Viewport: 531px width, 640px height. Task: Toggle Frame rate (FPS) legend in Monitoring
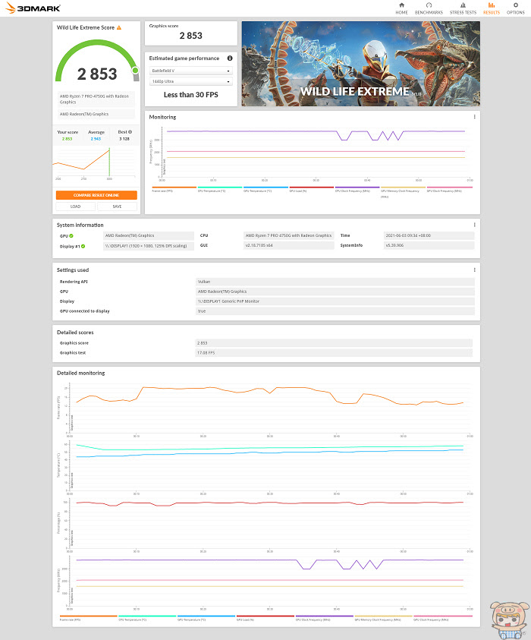click(x=174, y=189)
